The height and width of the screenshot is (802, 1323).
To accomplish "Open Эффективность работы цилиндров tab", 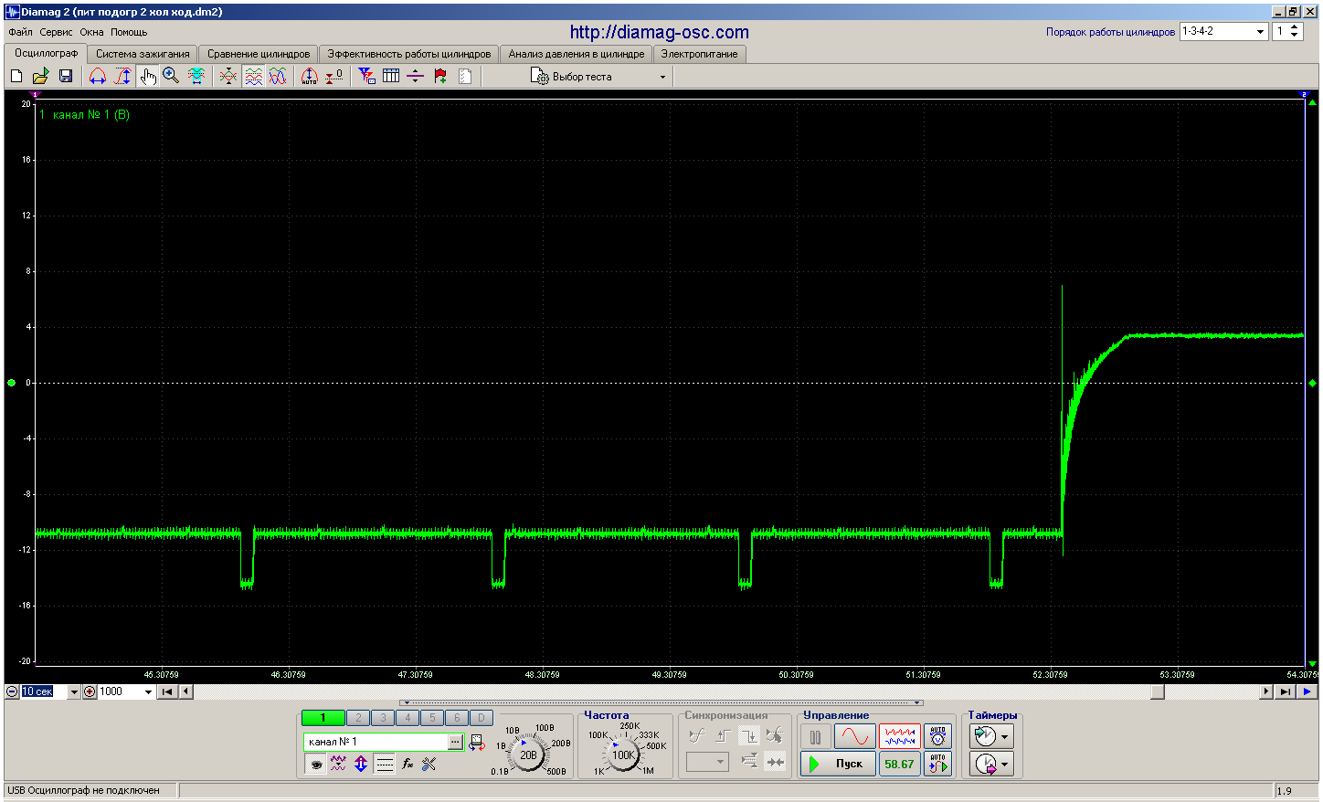I will pos(409,54).
